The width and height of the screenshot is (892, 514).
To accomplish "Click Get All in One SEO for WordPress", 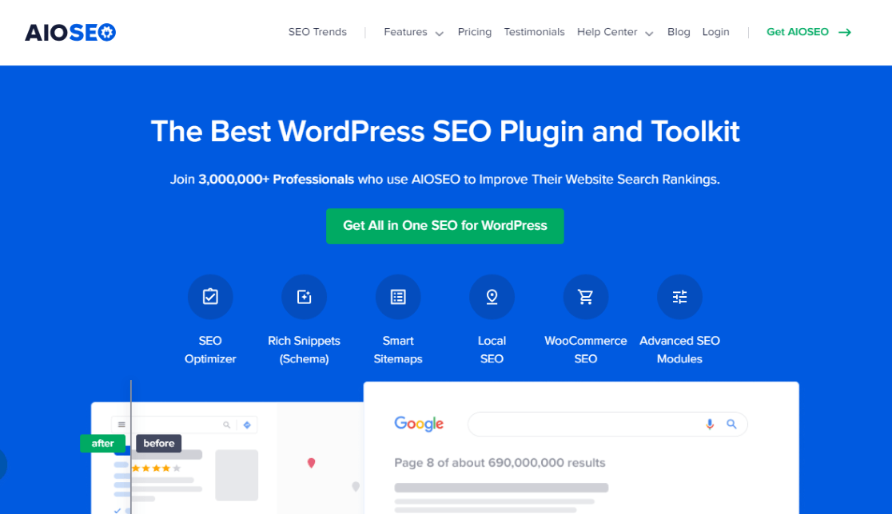I will [444, 226].
